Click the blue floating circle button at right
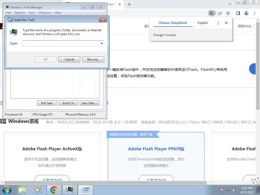 (x=253, y=69)
